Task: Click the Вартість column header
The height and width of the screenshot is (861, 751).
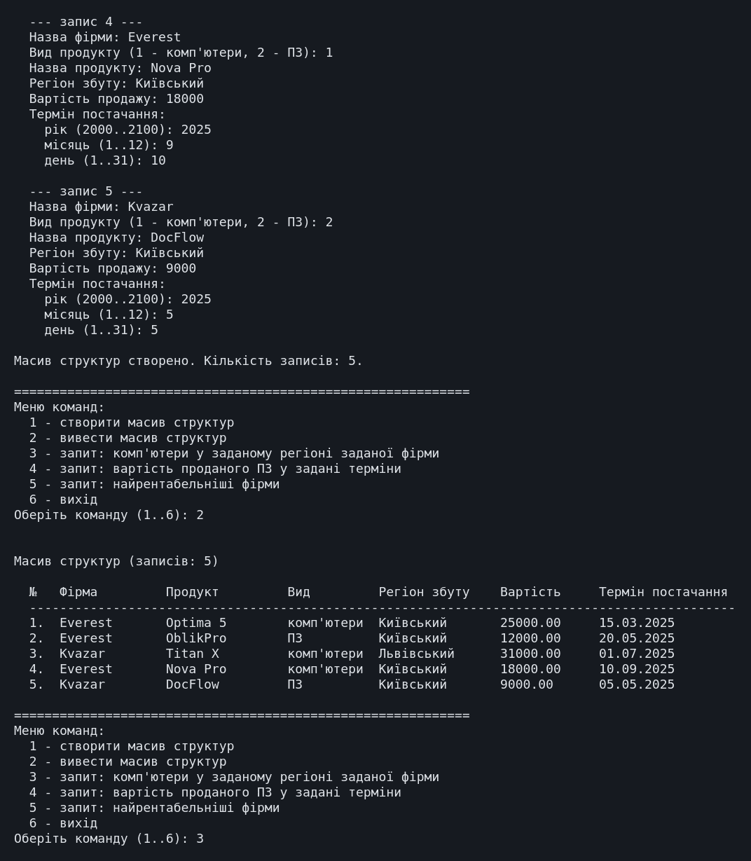Action: click(530, 592)
